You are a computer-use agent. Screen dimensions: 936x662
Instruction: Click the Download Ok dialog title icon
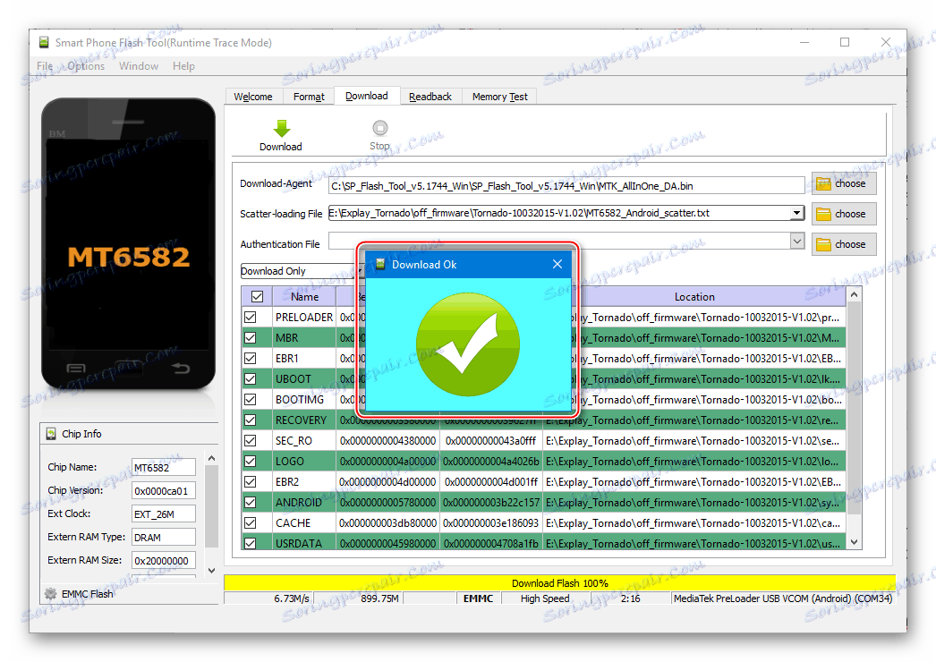pyautogui.click(x=379, y=265)
